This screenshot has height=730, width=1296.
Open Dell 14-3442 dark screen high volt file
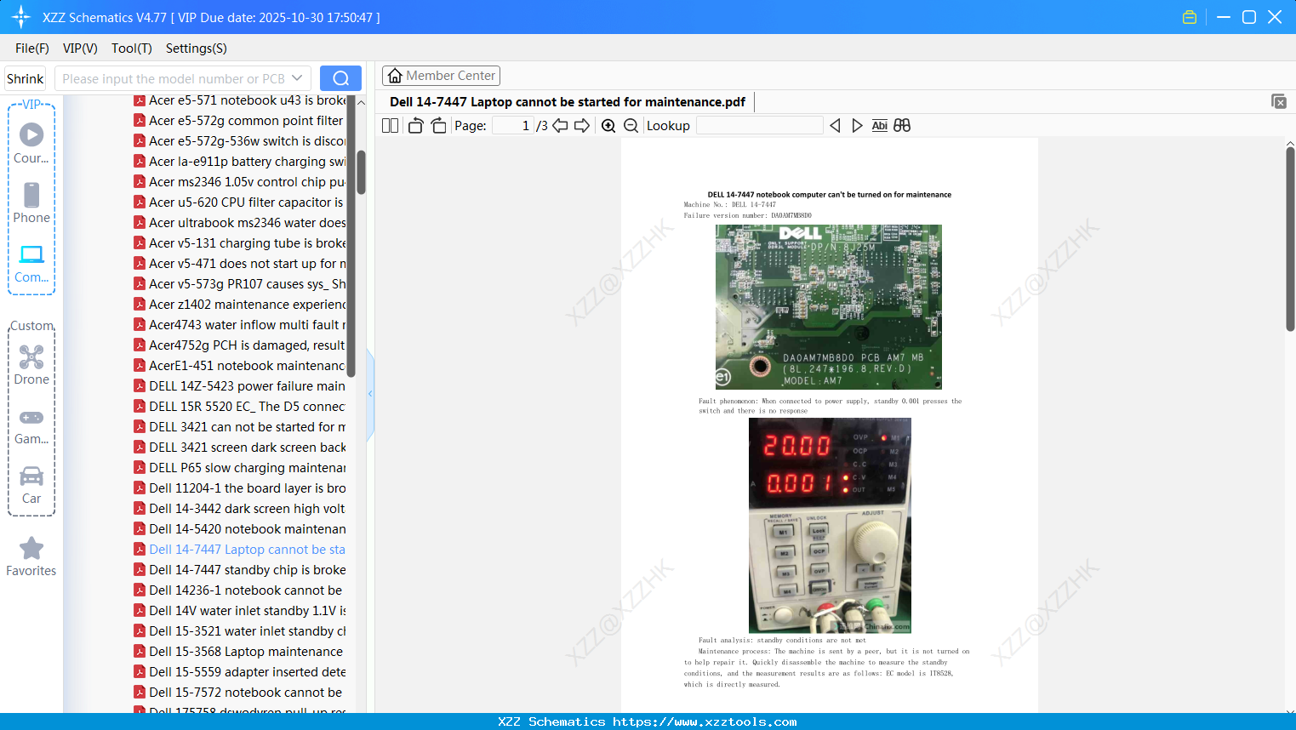click(239, 509)
